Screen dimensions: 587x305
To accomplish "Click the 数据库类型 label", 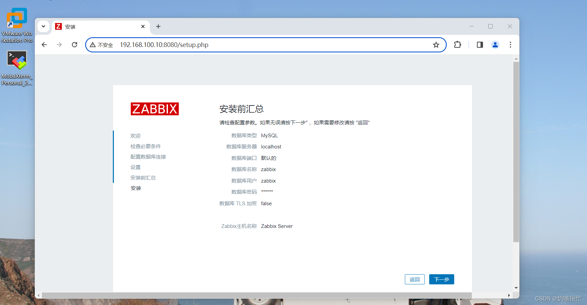I will pos(244,135).
